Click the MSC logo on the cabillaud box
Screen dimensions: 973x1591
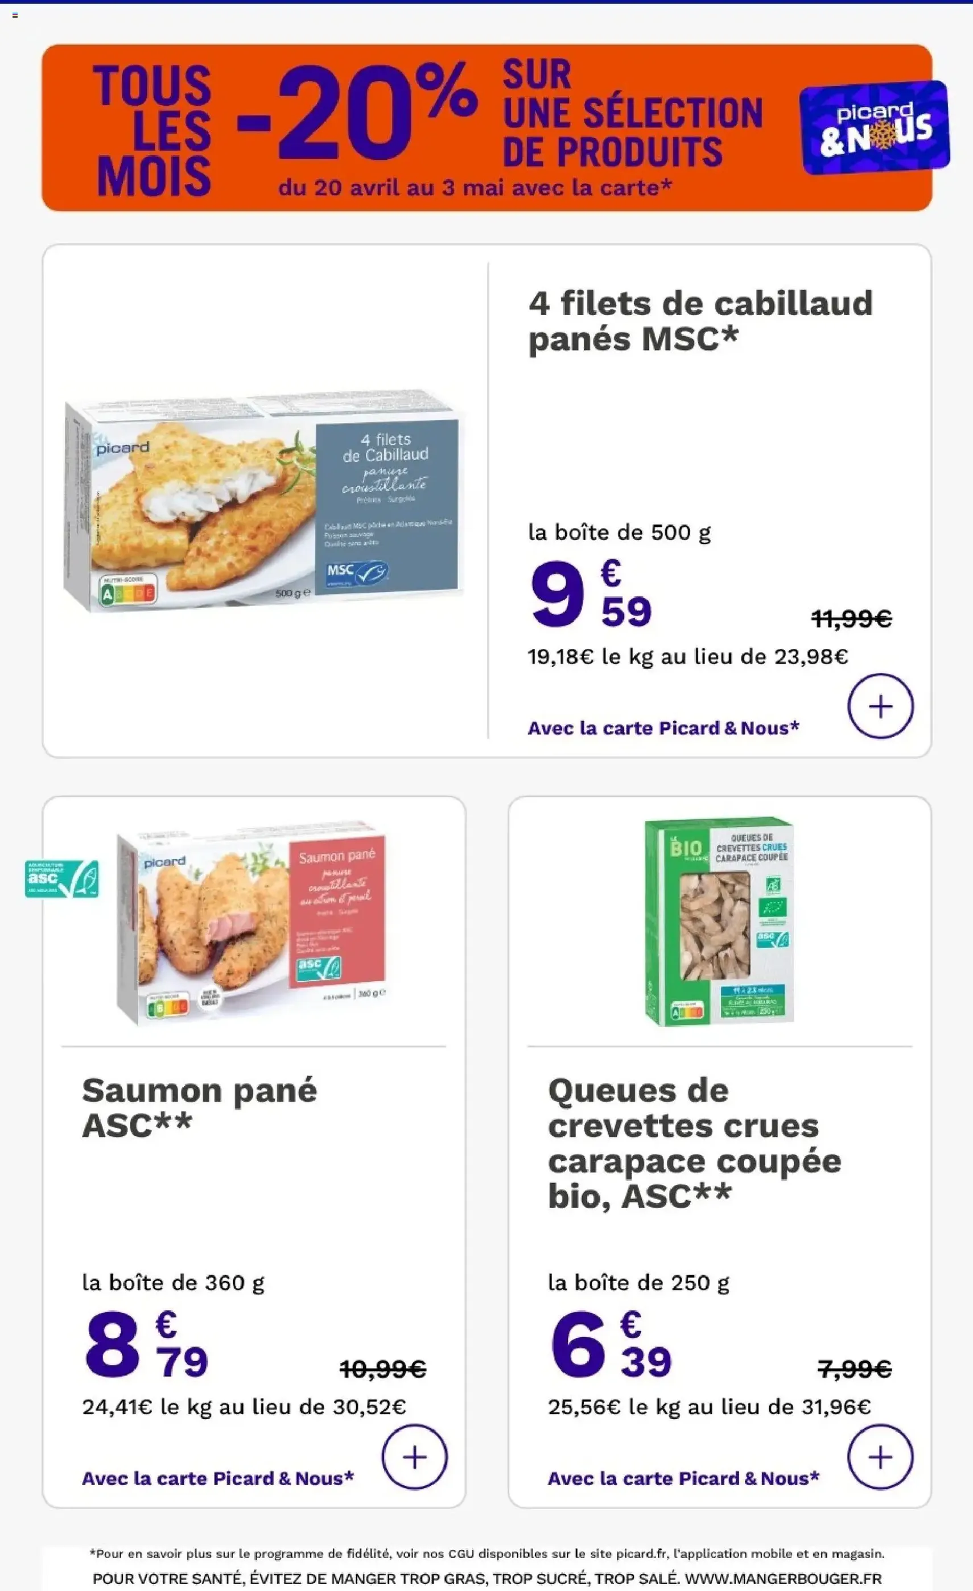356,573
